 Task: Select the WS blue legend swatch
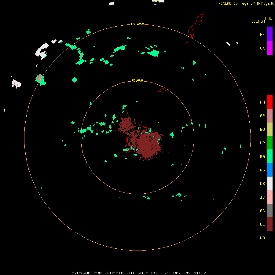tap(270, 170)
